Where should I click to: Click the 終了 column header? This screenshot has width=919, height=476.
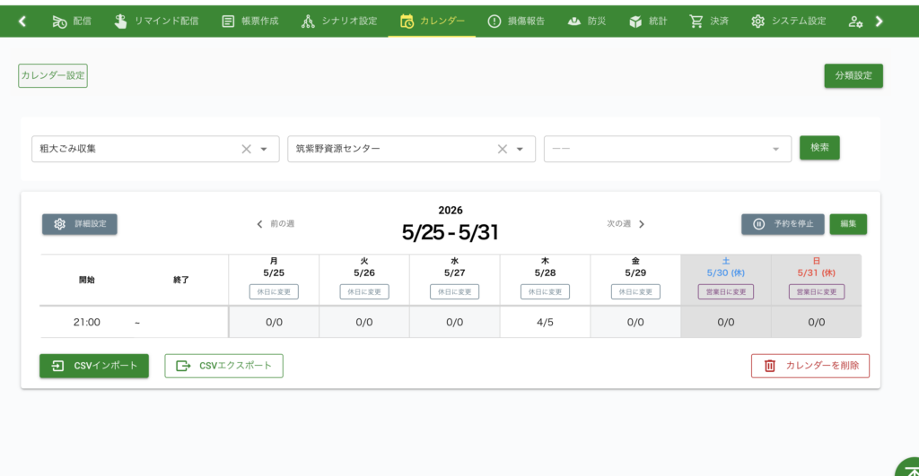click(181, 281)
